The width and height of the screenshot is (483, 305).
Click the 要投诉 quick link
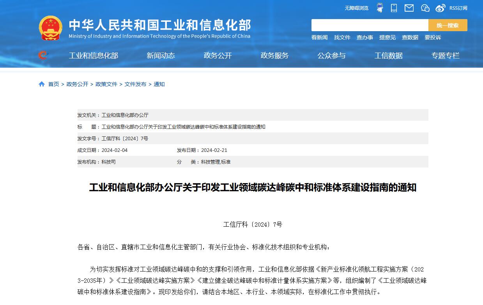[433, 37]
